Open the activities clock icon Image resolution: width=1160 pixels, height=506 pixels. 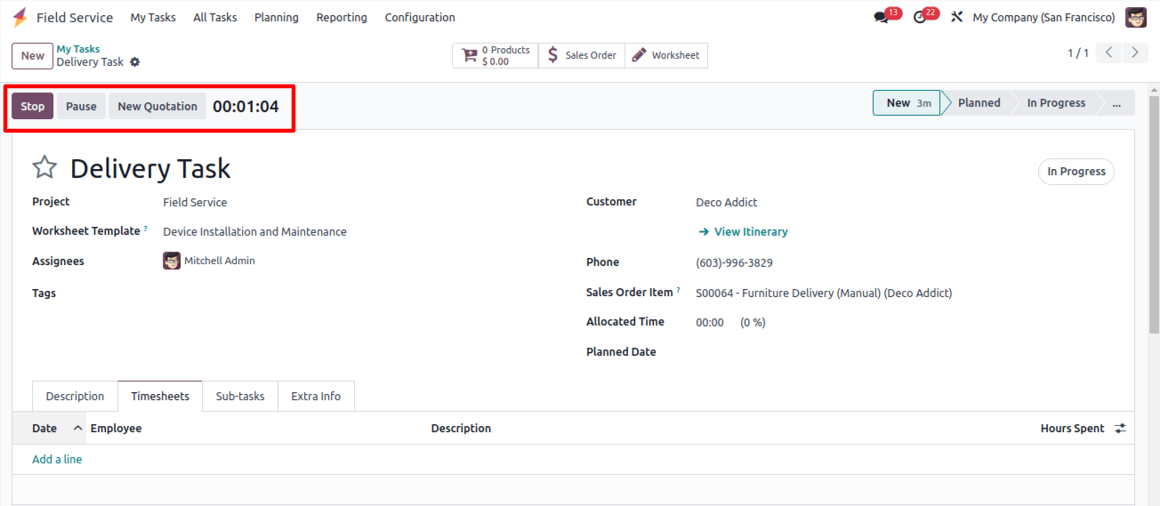(920, 18)
